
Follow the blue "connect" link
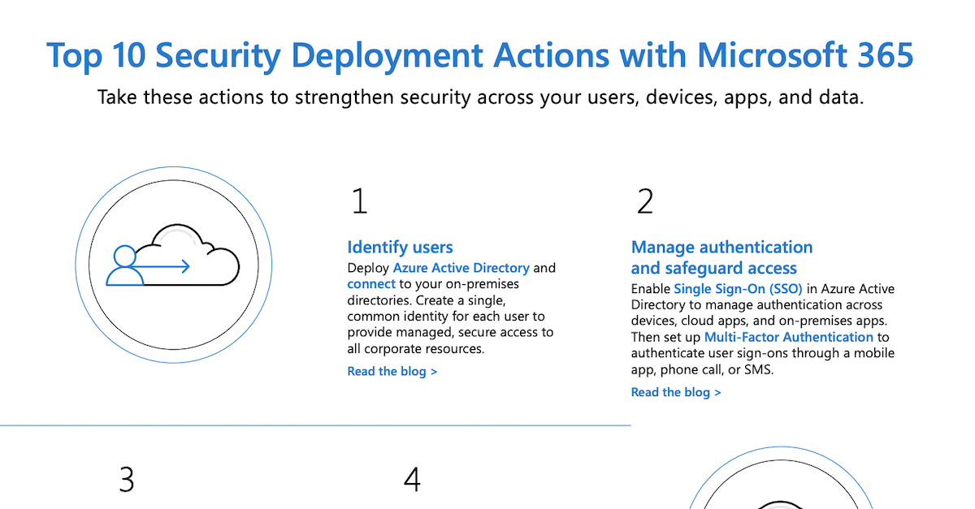click(371, 284)
